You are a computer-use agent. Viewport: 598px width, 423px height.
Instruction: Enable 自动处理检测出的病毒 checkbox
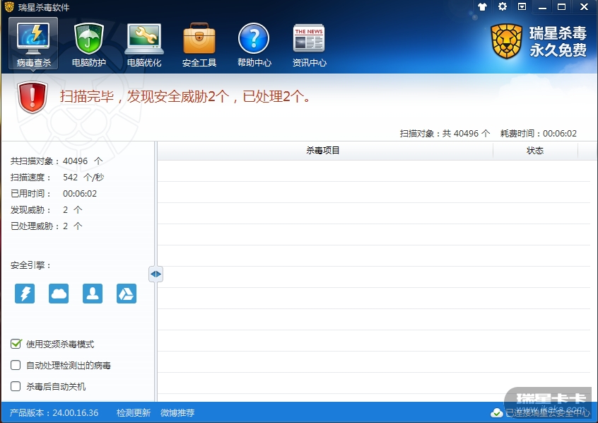pyautogui.click(x=16, y=366)
